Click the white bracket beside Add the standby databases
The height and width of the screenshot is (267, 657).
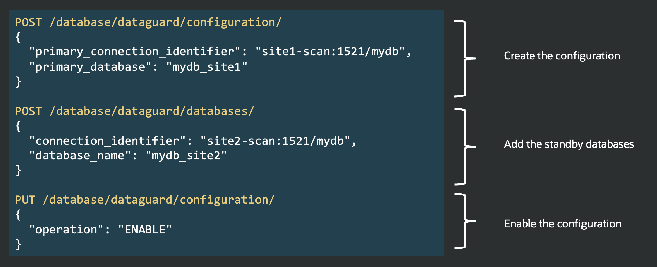pos(465,146)
